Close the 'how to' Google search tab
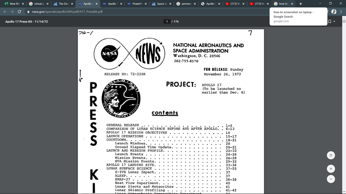Image resolution: width=346 pixels, height=194 pixels. pyautogui.click(x=292, y=4)
